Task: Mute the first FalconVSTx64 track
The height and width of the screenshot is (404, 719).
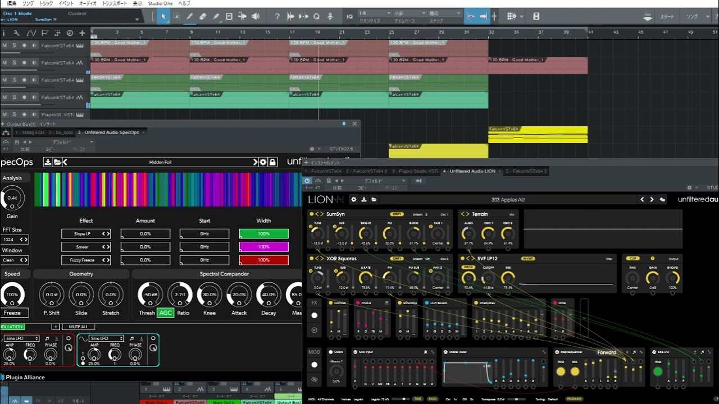Action: [4, 45]
